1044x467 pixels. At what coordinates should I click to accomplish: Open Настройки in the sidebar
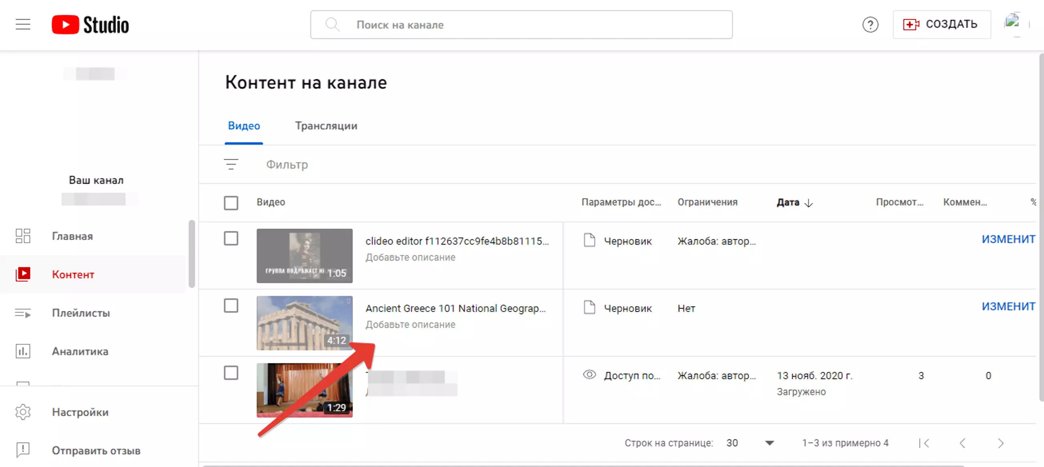pos(93,412)
